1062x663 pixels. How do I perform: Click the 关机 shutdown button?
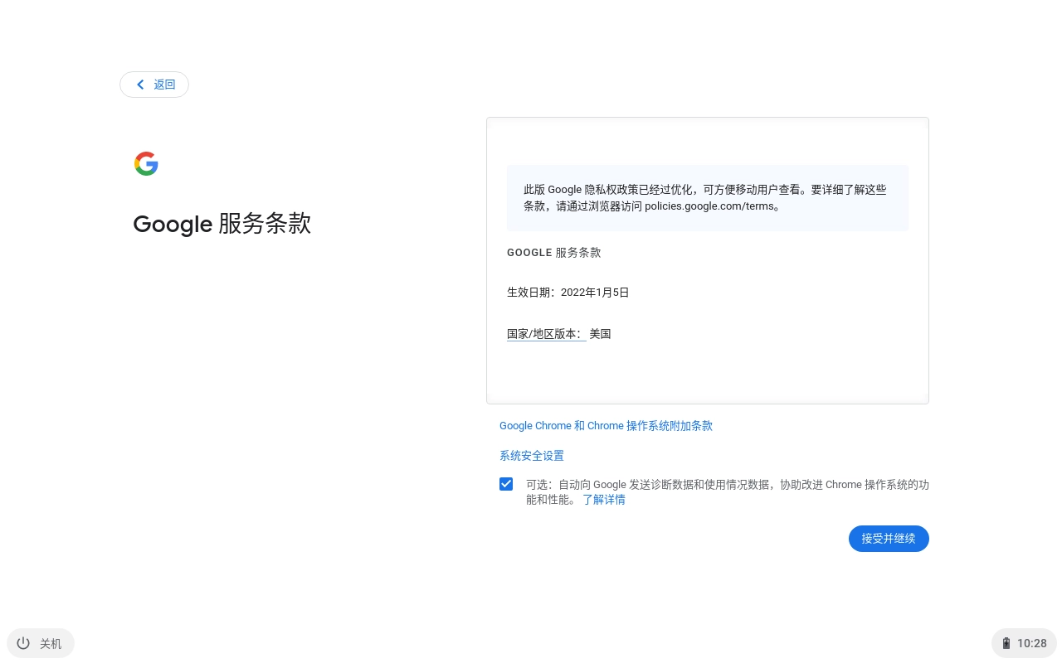(41, 643)
